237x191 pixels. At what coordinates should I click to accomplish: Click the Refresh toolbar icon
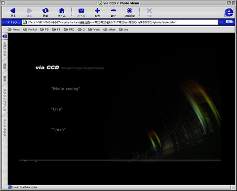(45, 11)
